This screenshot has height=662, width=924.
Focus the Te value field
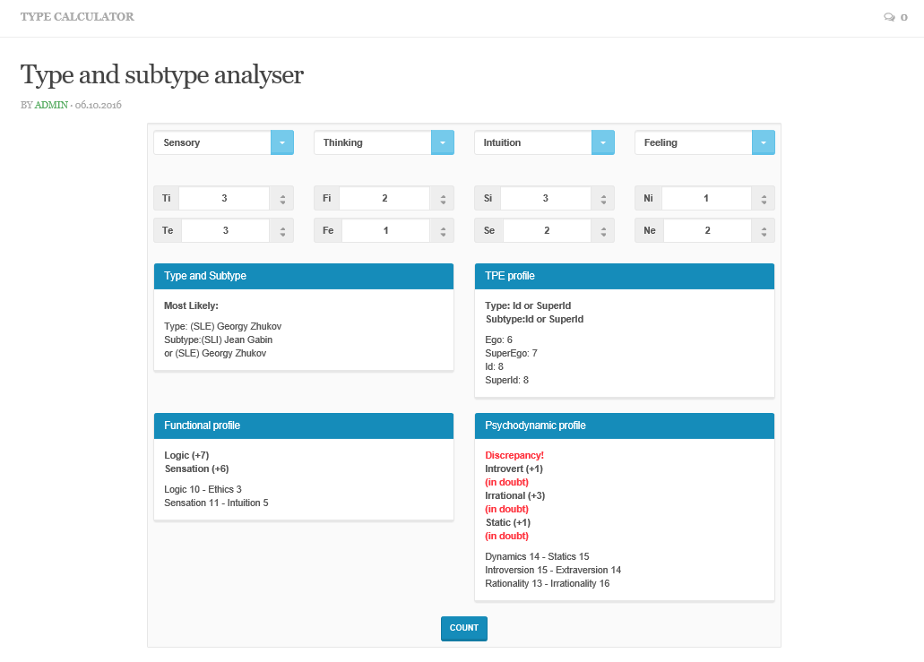click(226, 231)
